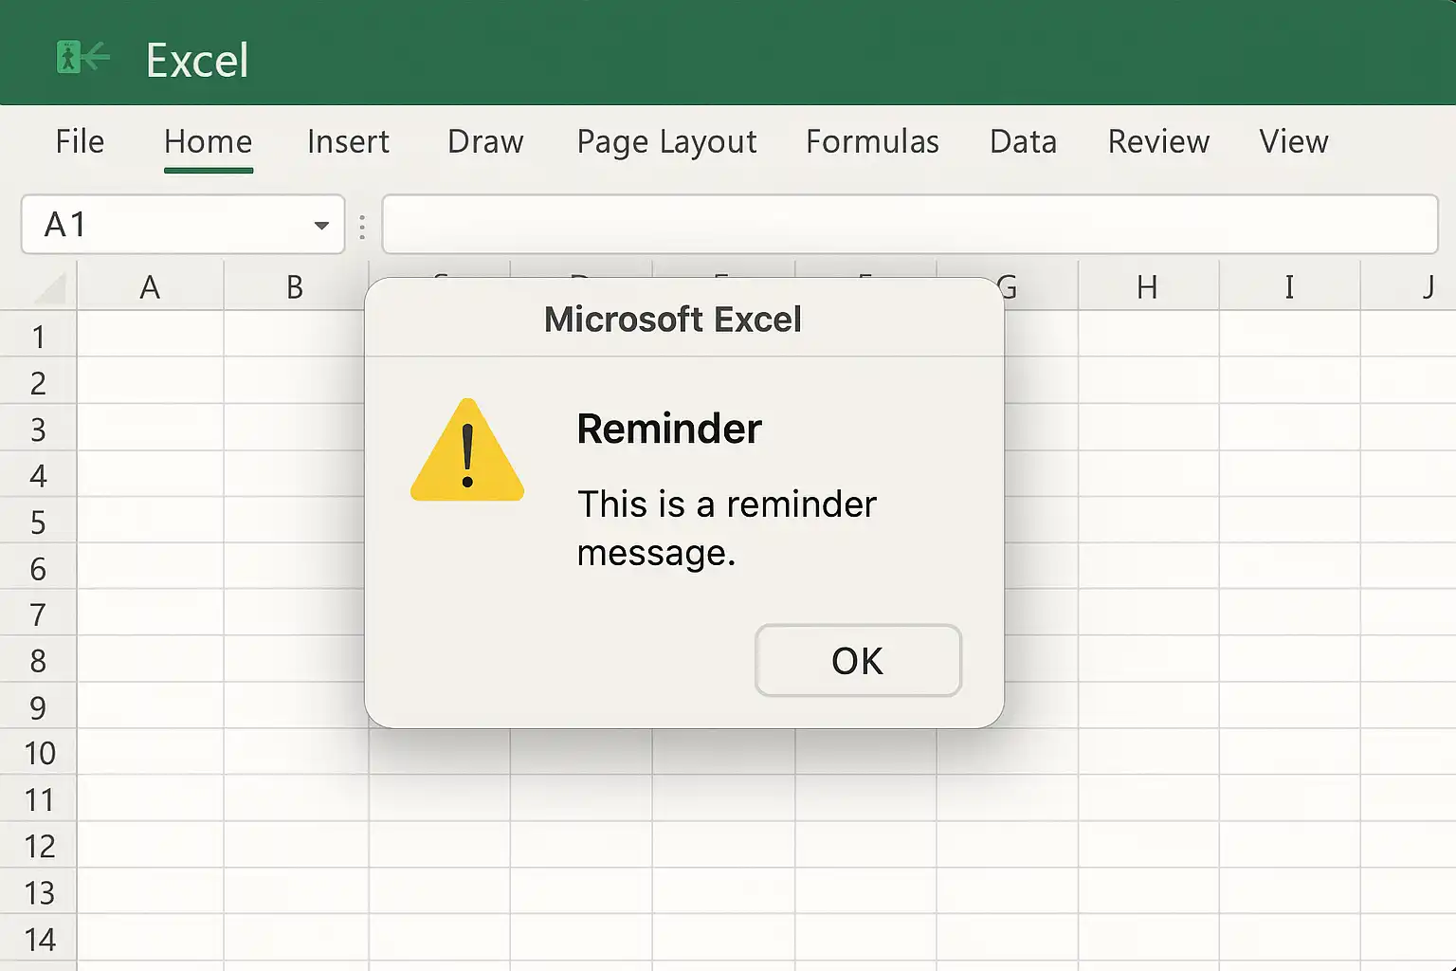This screenshot has height=971, width=1456.
Task: Open the File menu
Action: click(80, 142)
